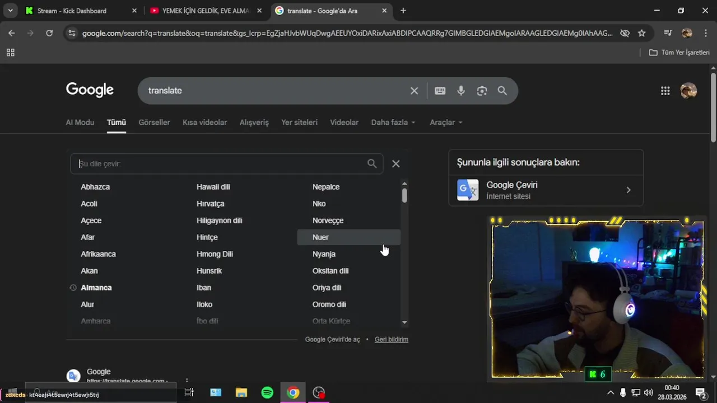The width and height of the screenshot is (717, 403).
Task: Switch to Videolar tab
Action: [344, 122]
